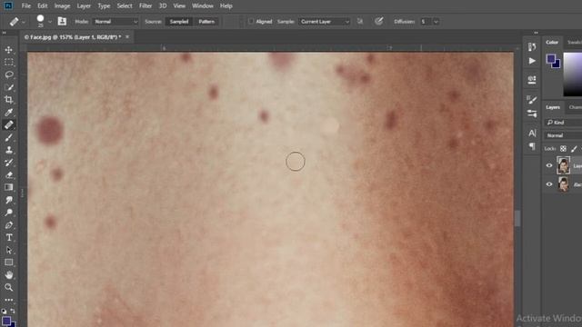Open the tool preset picker arrow
582x327 pixels.
point(24,22)
